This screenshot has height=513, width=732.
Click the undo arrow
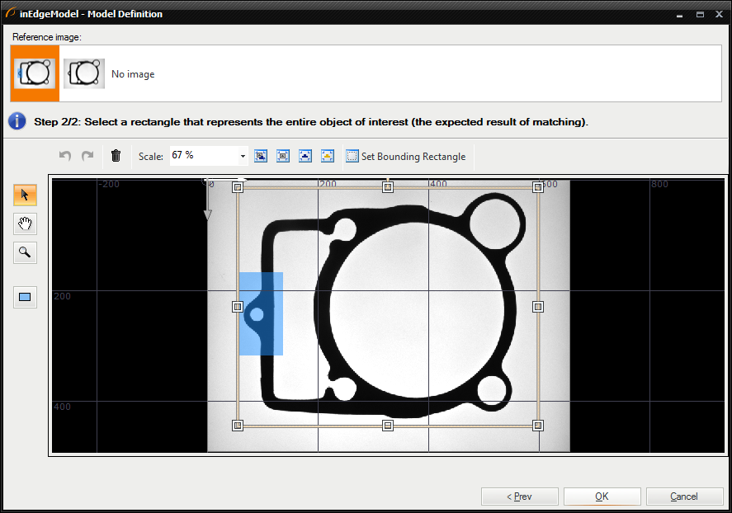coord(65,156)
